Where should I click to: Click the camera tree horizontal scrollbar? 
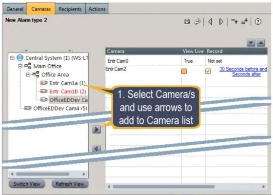click(43, 174)
